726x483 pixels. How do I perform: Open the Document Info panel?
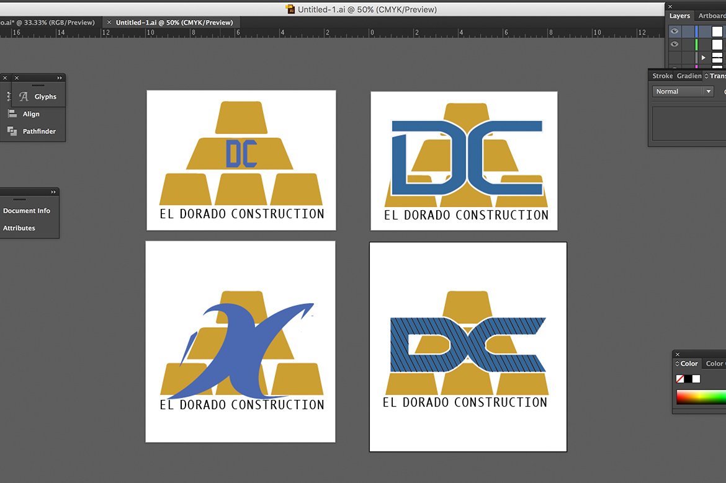(x=27, y=211)
